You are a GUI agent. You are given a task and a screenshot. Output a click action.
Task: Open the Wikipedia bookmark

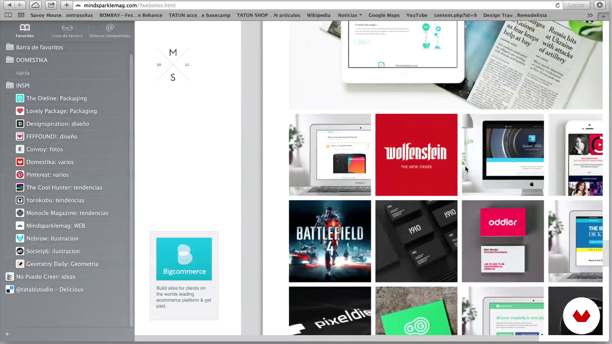pyautogui.click(x=318, y=15)
